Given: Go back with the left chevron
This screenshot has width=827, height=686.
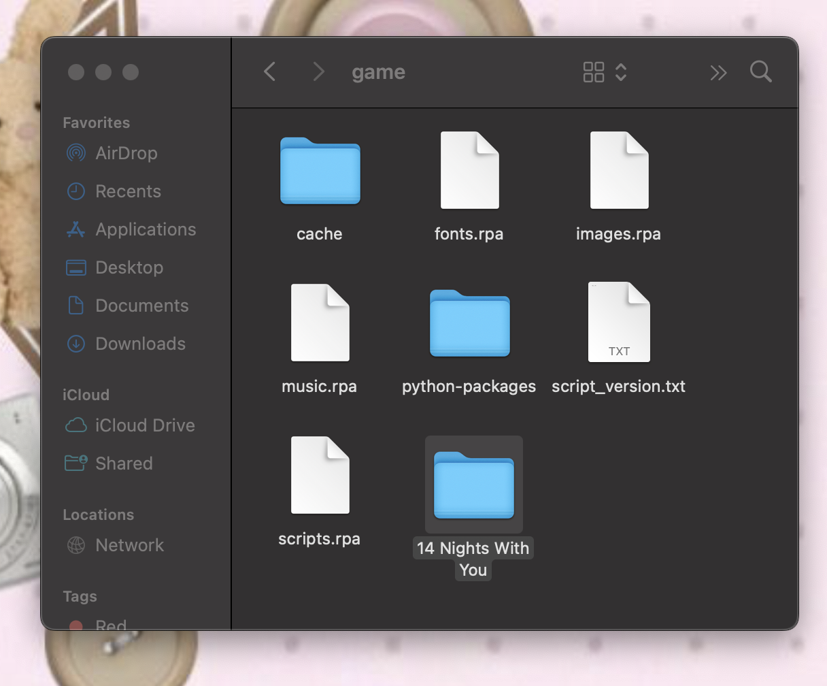Looking at the screenshot, I should [270, 71].
